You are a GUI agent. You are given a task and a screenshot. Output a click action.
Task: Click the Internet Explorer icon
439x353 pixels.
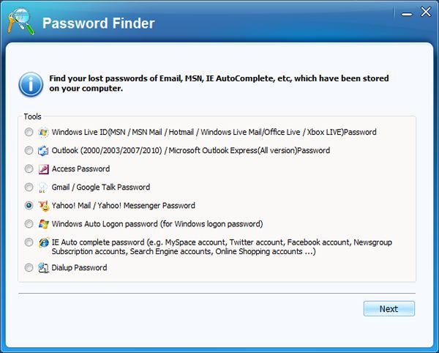coord(44,242)
